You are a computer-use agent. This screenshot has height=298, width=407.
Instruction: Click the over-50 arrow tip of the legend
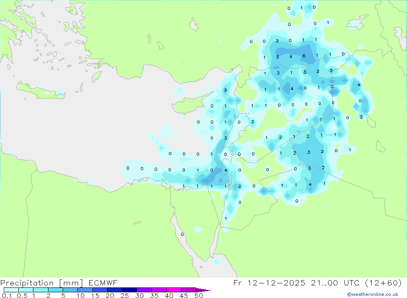(204, 290)
